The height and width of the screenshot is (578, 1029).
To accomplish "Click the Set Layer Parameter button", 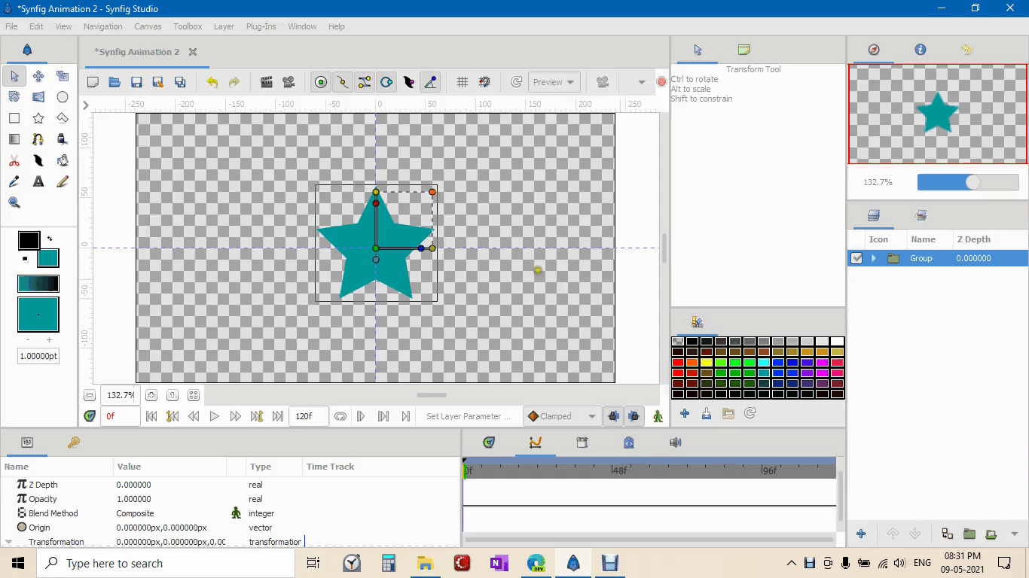I will click(468, 416).
